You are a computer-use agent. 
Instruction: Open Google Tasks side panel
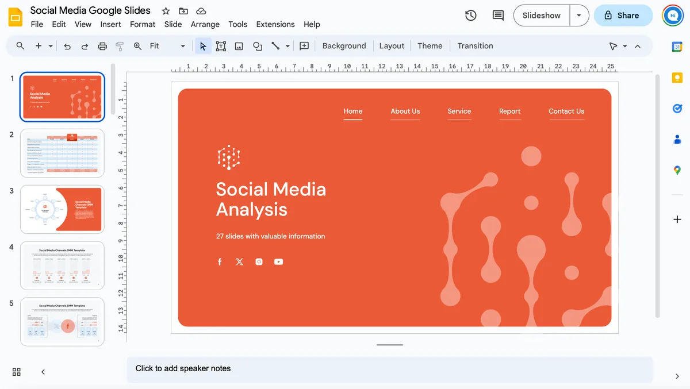click(x=677, y=108)
